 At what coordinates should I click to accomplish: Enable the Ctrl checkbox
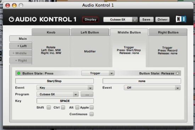click(63, 107)
